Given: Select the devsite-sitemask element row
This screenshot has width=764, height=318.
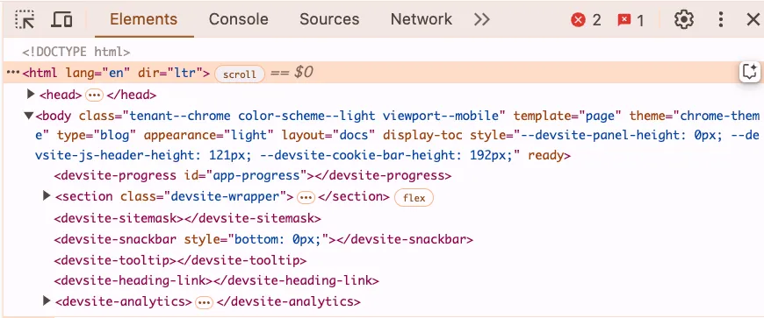Looking at the screenshot, I should coord(188,218).
